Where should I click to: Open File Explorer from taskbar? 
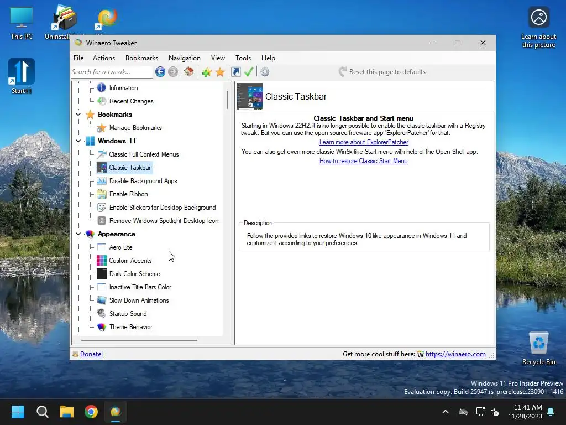click(x=67, y=412)
